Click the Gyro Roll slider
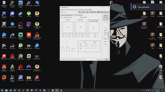The height and width of the screenshot is (92, 165). (x=86, y=48)
